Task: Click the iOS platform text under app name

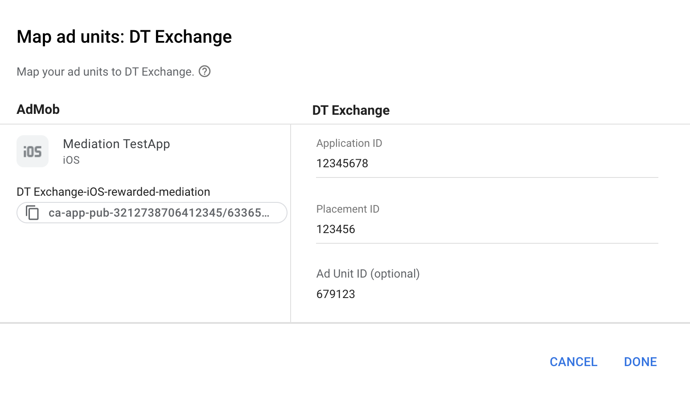Action: tap(71, 160)
